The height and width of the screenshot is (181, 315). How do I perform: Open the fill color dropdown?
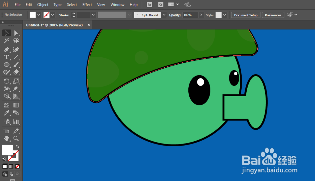[39, 15]
